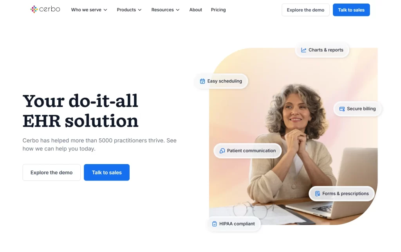Click the hero Explore the demo button
Viewport: 401px width, 252px height.
[x=51, y=172]
